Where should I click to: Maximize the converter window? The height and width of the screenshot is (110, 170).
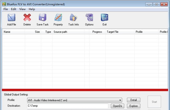pos(156,4)
